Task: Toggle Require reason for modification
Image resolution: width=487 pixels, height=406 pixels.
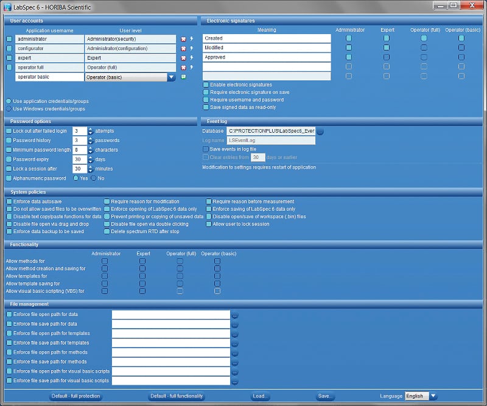Action: 107,201
